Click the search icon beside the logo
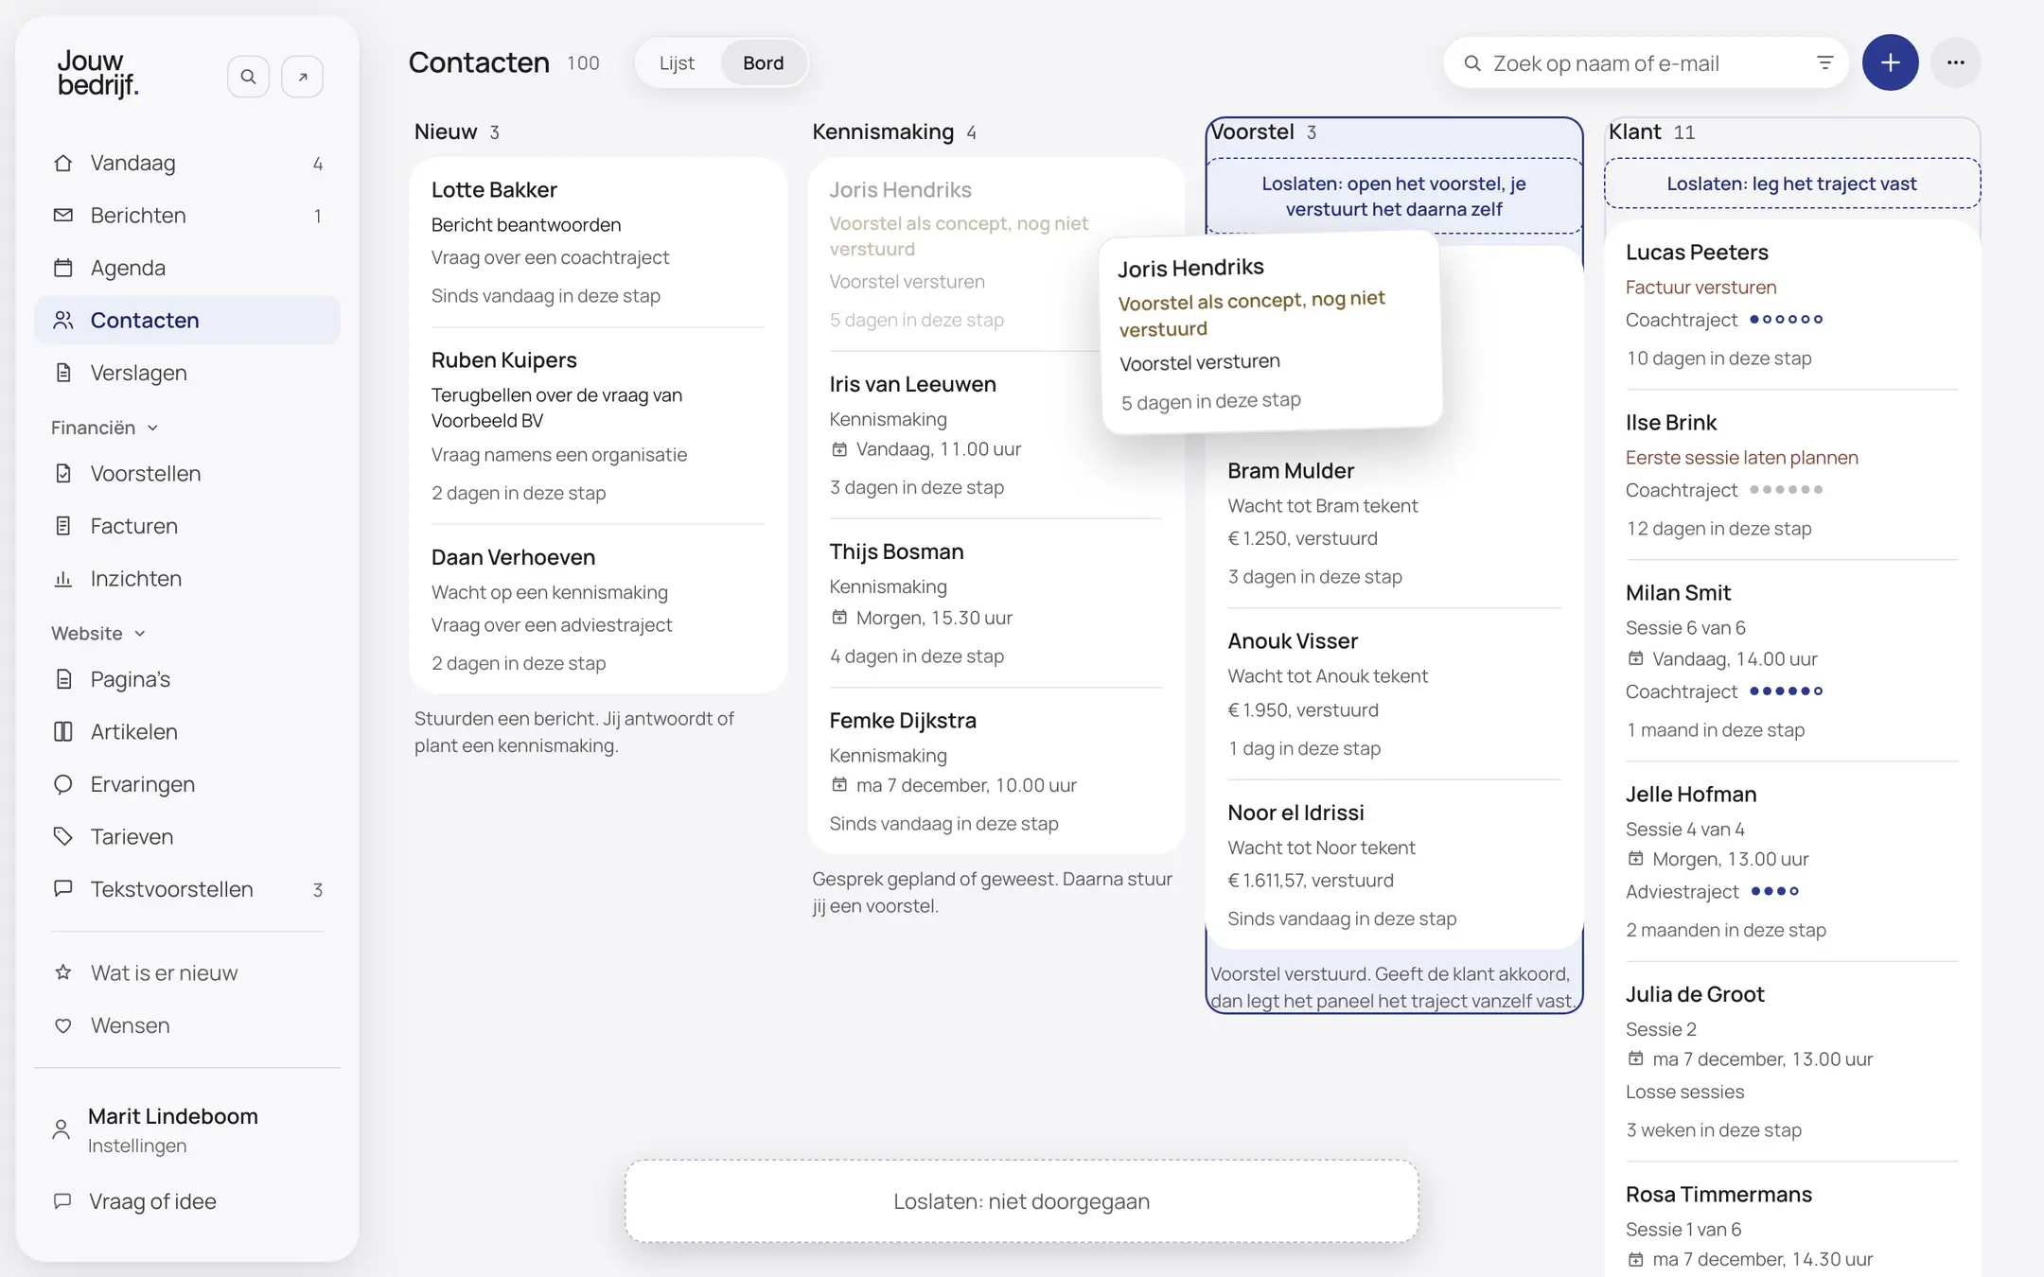The image size is (2044, 1277). [x=248, y=77]
